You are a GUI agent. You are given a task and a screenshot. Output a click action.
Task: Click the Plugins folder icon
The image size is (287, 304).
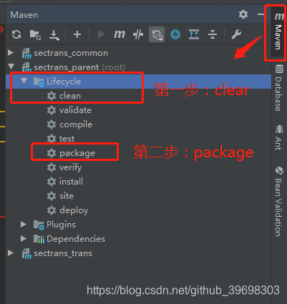tap(39, 225)
